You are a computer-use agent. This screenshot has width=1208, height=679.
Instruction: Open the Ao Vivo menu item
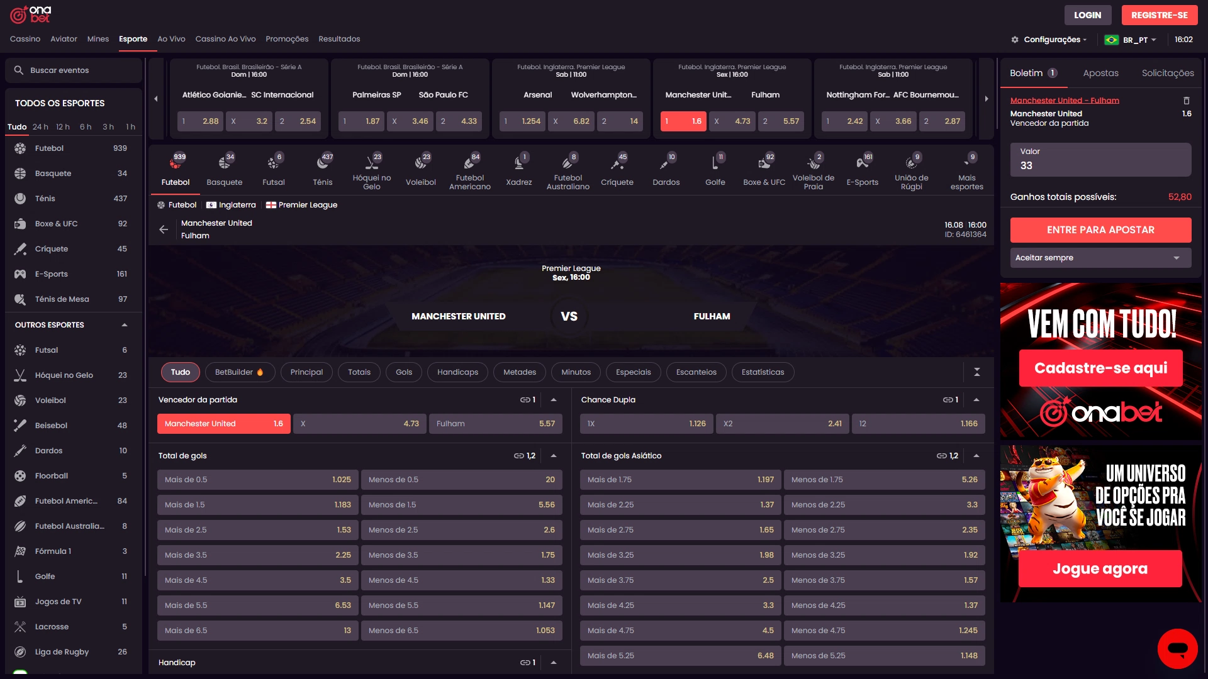point(171,39)
